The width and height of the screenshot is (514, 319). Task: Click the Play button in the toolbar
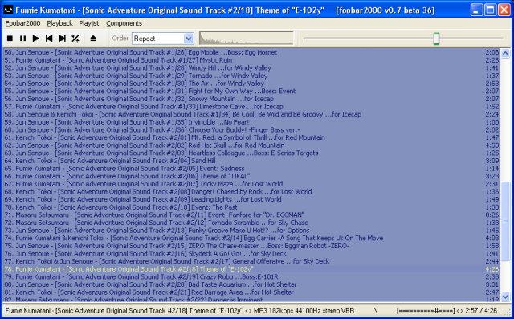[x=35, y=39]
